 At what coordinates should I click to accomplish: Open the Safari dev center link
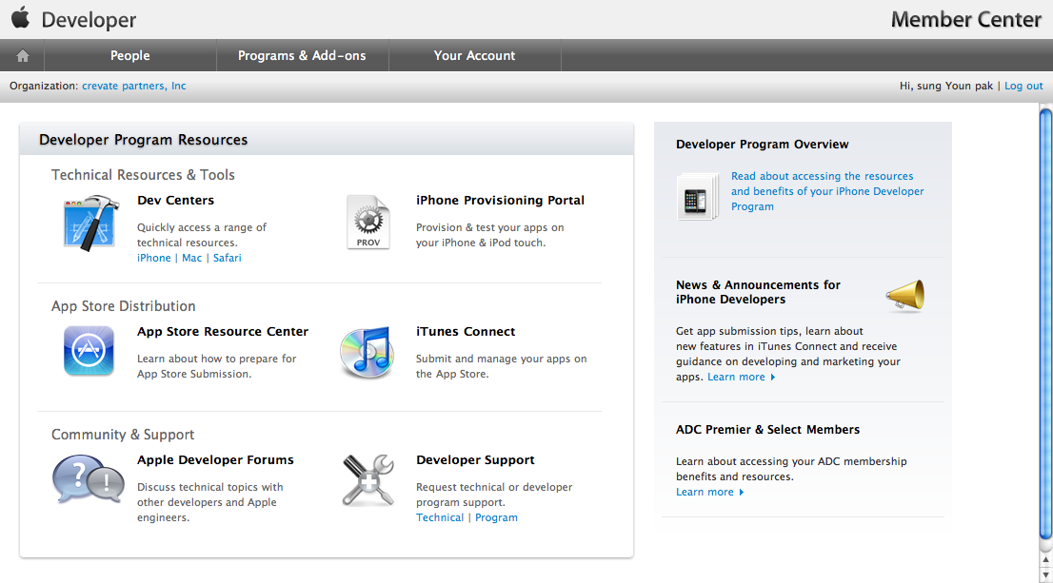coord(227,258)
